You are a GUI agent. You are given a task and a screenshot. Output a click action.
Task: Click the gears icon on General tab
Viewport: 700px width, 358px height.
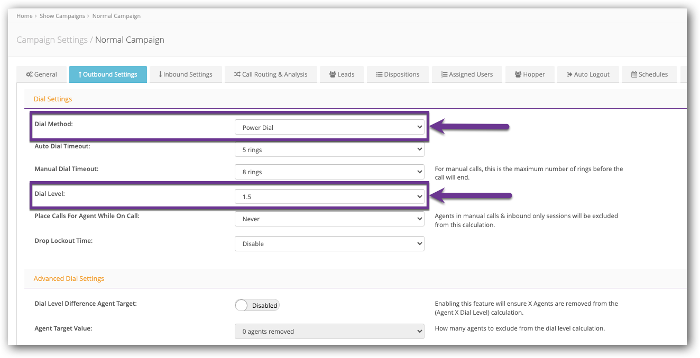[x=30, y=74]
